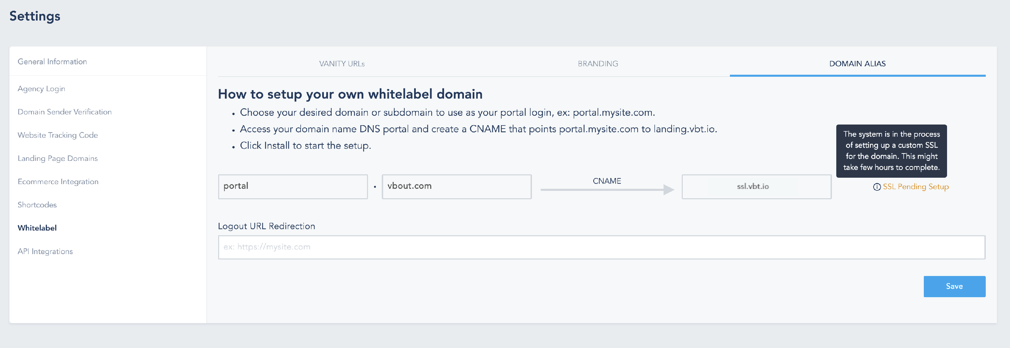This screenshot has width=1010, height=348.
Task: Click the Save button
Action: point(954,286)
